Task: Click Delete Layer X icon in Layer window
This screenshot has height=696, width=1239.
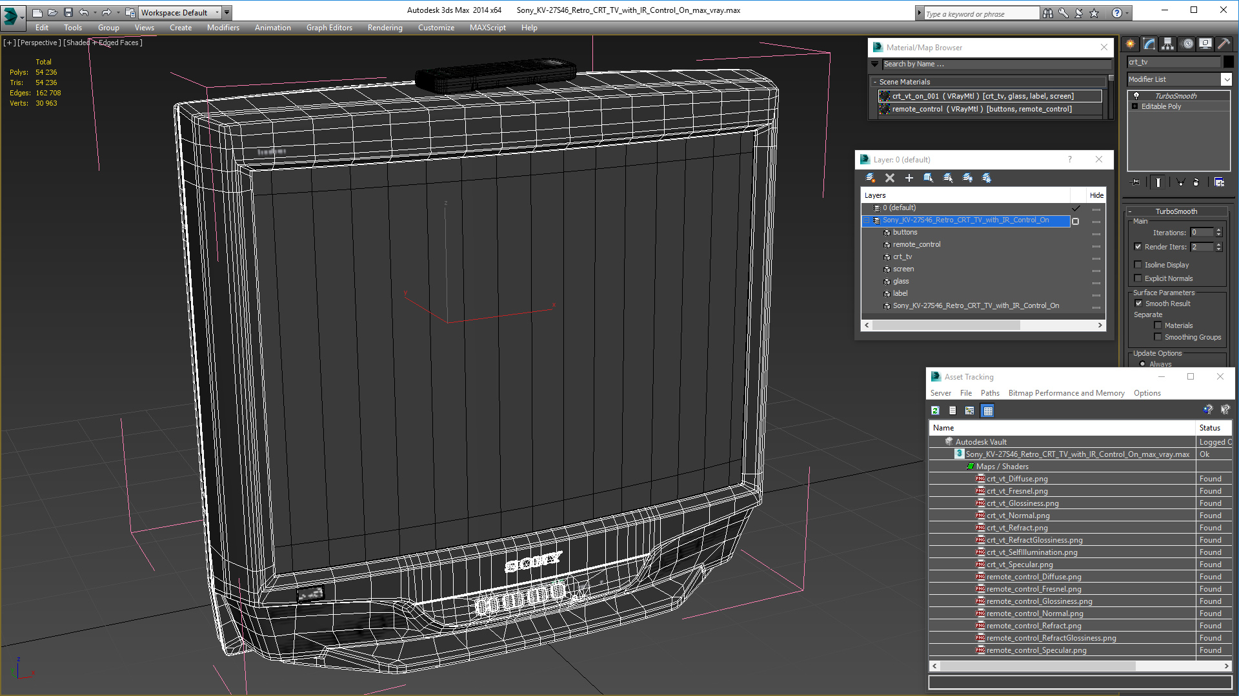Action: click(890, 178)
